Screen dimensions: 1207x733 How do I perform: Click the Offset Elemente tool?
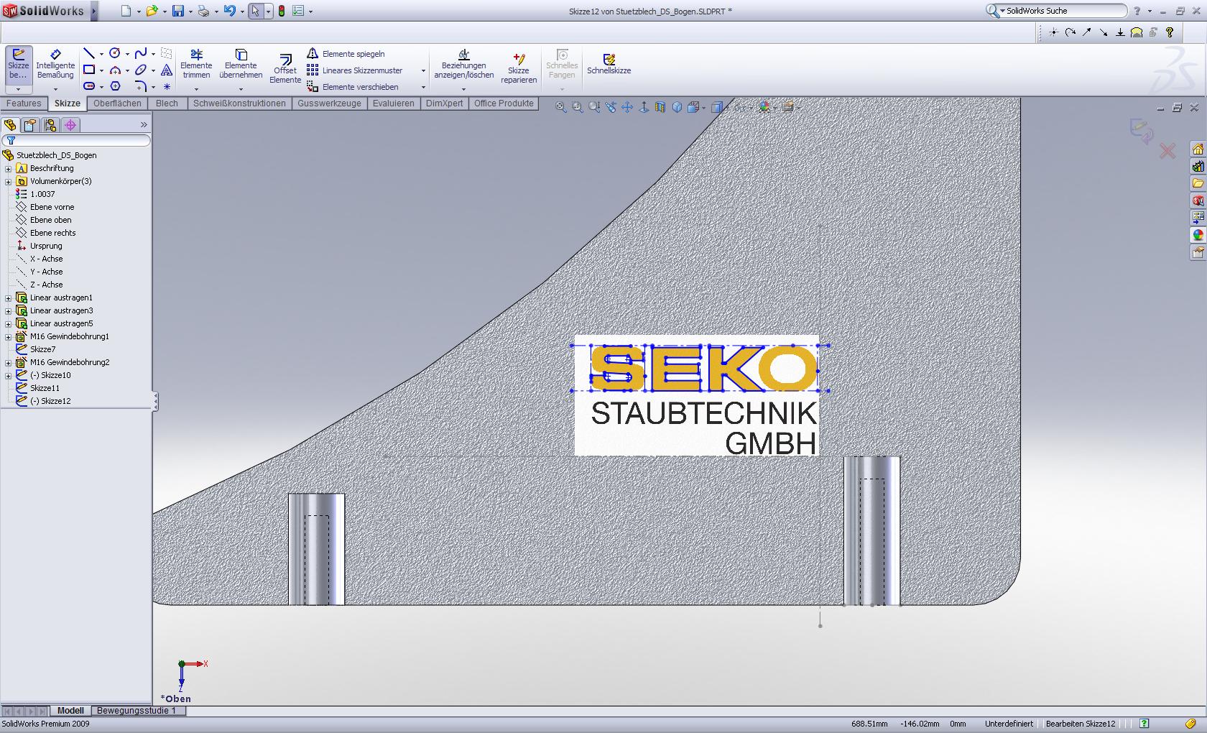coord(285,68)
